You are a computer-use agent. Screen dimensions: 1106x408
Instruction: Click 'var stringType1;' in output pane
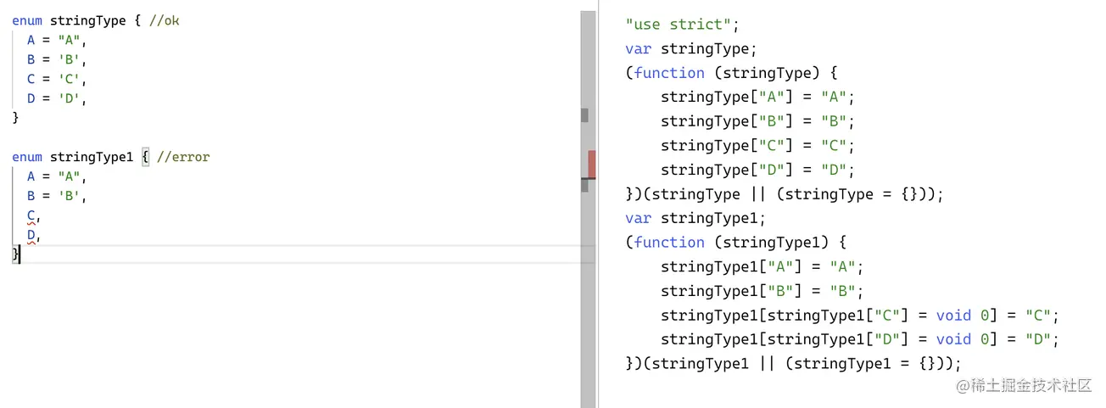(x=695, y=218)
